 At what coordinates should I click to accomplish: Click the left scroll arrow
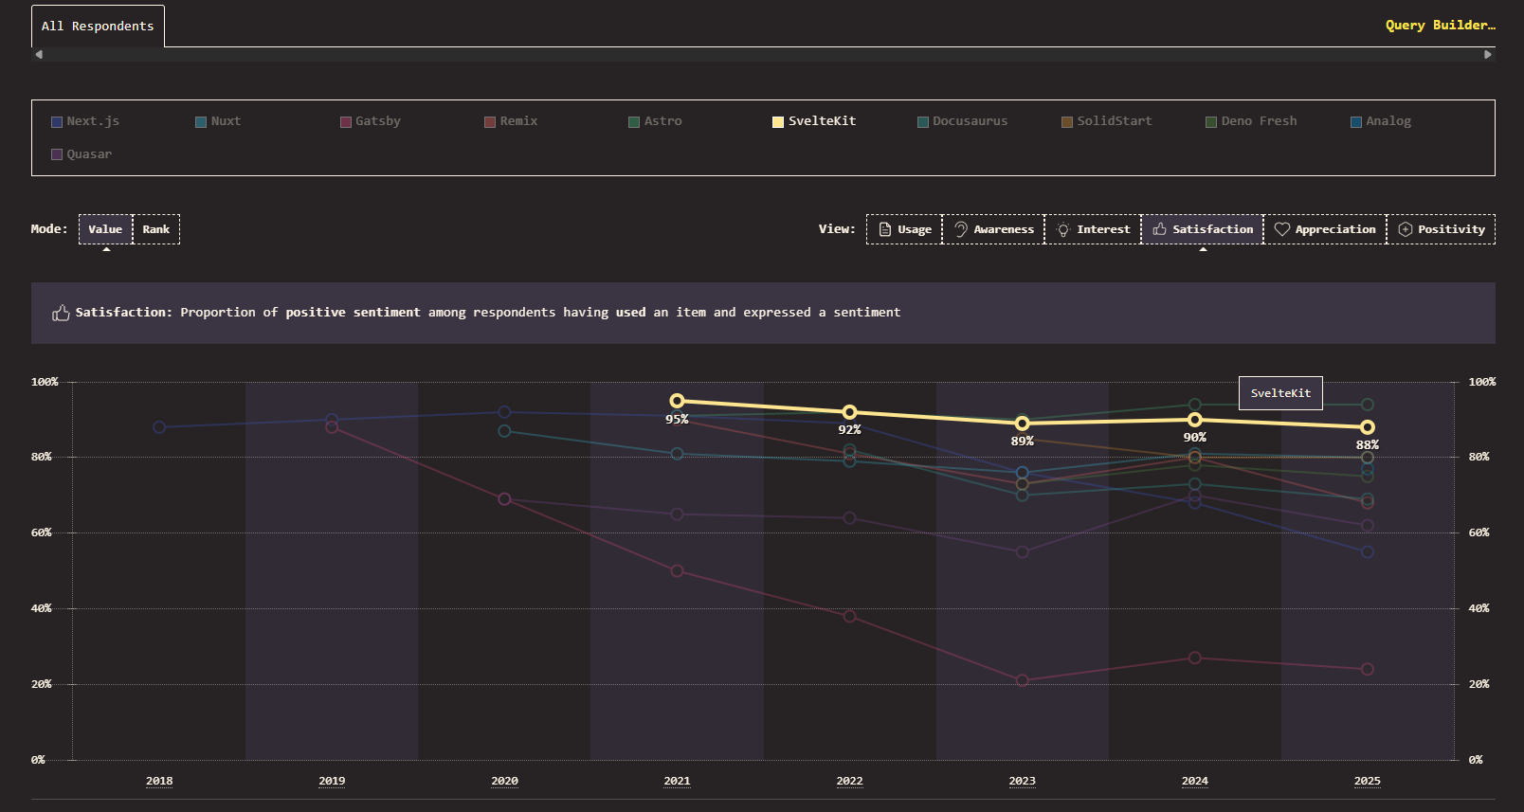tap(39, 55)
